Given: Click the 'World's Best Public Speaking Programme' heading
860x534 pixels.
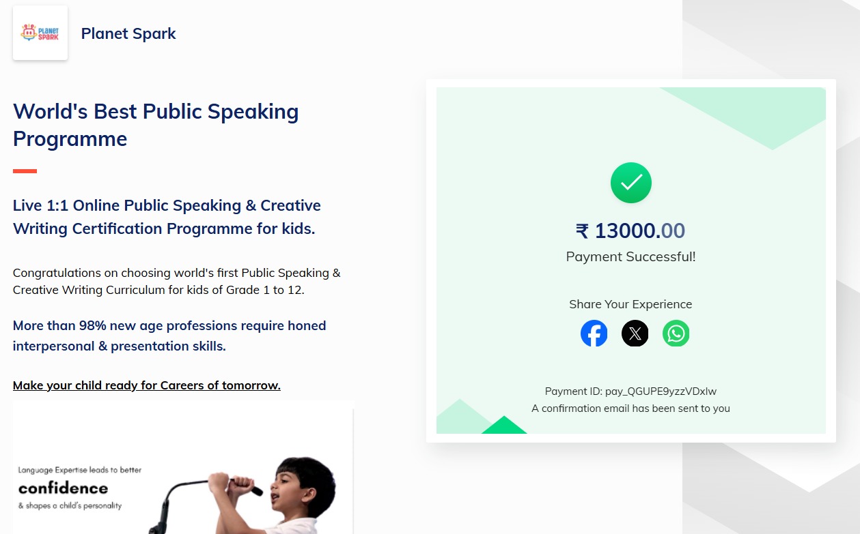Looking at the screenshot, I should 156,125.
